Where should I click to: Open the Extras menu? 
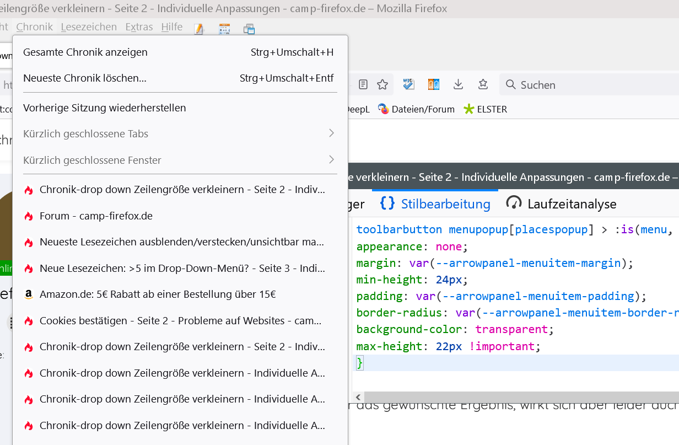[139, 27]
